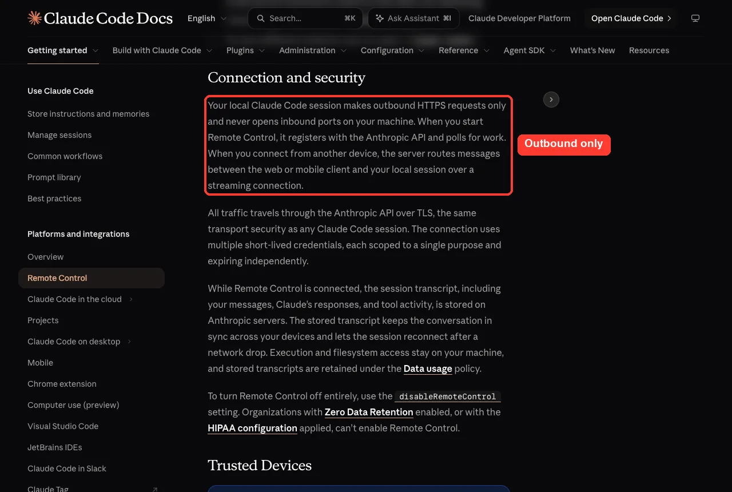732x492 pixels.
Task: Open the English language dropdown
Action: [x=207, y=18]
